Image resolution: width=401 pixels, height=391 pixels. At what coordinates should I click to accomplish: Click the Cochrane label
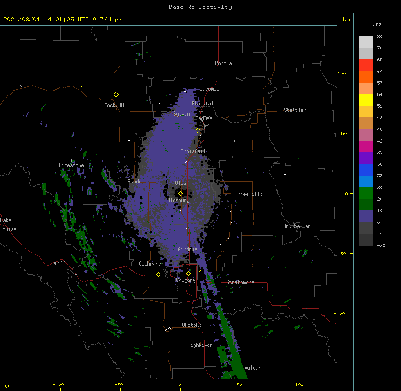(x=150, y=264)
